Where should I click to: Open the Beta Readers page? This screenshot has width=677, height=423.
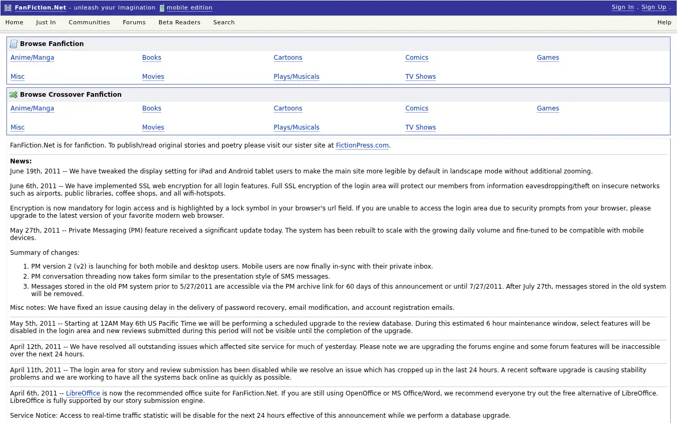(179, 22)
